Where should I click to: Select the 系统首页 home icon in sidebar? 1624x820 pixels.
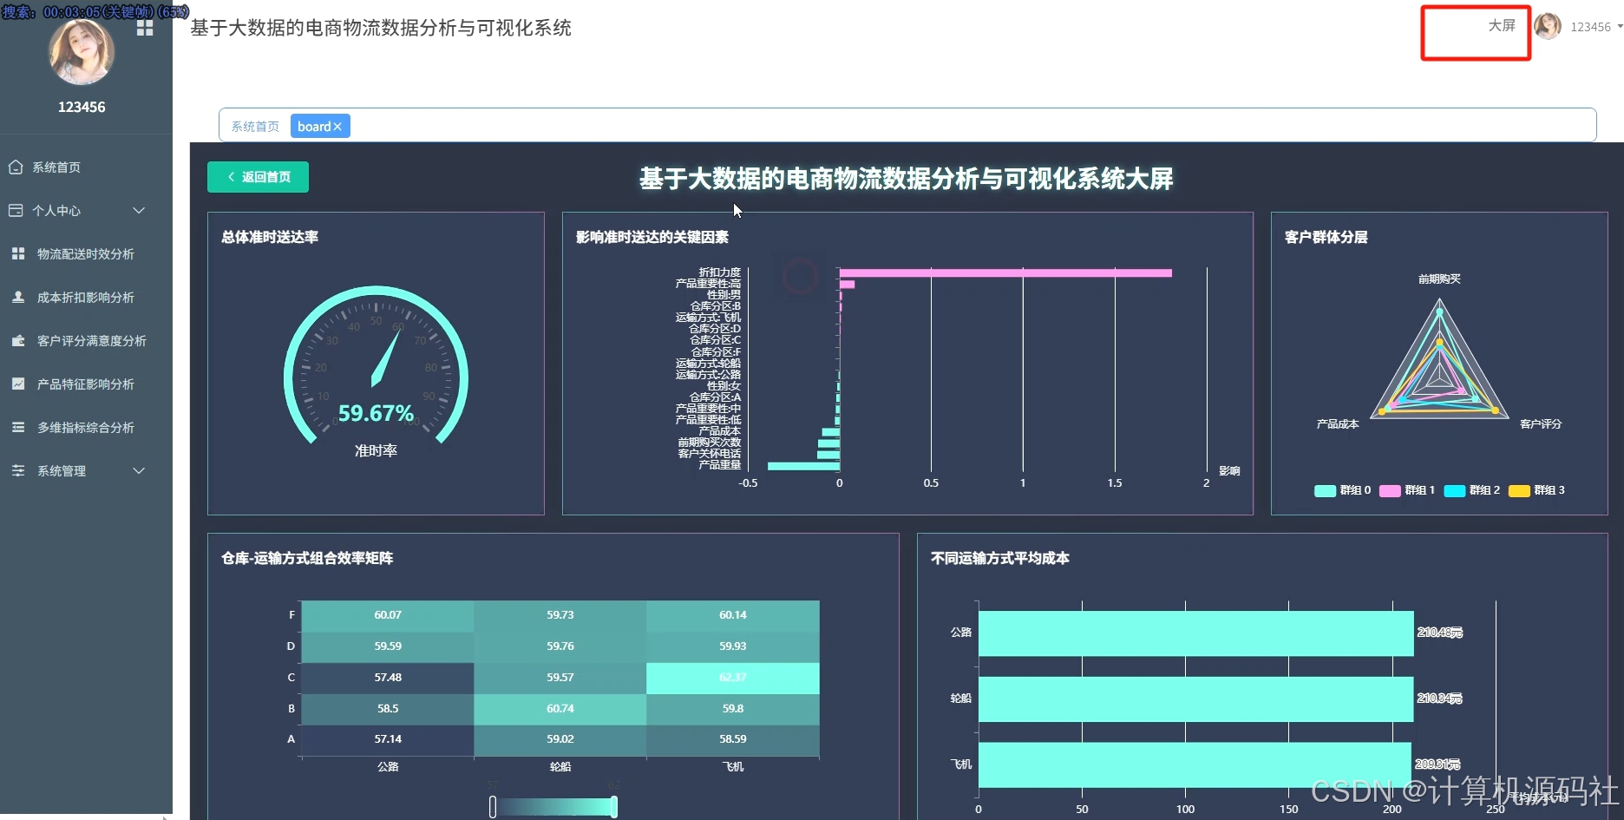click(17, 167)
